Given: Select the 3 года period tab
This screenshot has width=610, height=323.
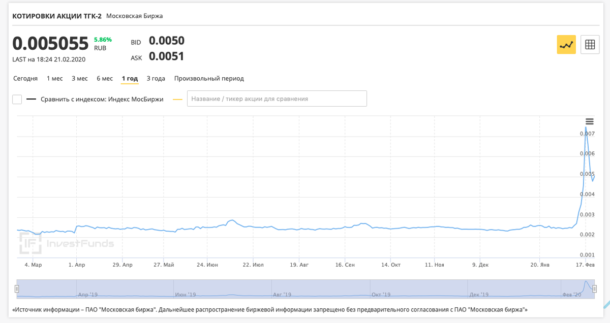Looking at the screenshot, I should [x=156, y=79].
